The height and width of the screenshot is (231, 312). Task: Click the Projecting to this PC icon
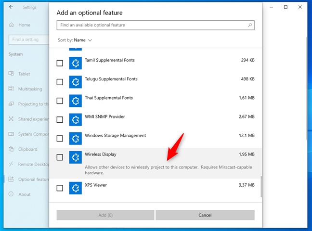point(11,103)
